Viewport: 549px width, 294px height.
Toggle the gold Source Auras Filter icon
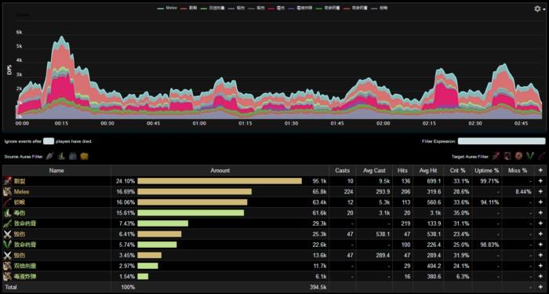click(x=84, y=156)
